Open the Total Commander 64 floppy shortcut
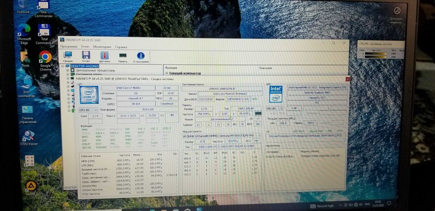435x211 pixels. point(43,34)
